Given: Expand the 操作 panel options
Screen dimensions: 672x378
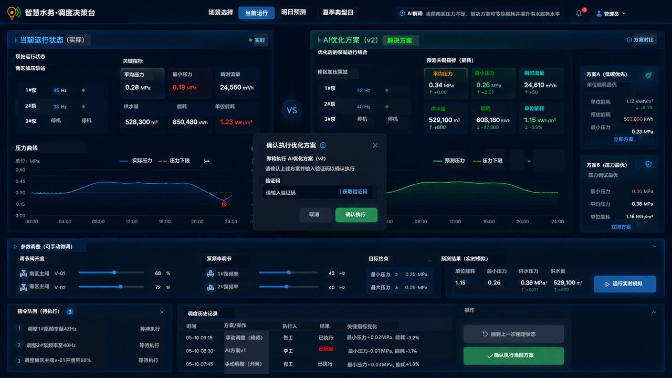Looking at the screenshot, I should [x=654, y=311].
